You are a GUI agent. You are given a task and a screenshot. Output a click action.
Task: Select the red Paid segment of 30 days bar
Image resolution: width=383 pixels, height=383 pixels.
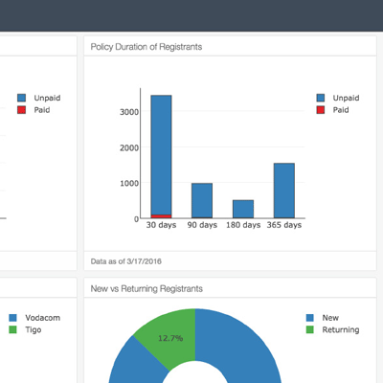point(161,216)
